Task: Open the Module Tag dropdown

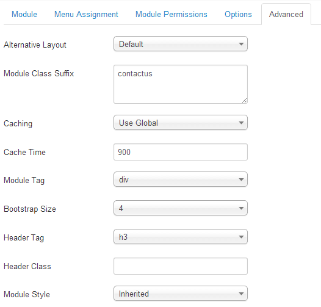Action: pyautogui.click(x=181, y=179)
